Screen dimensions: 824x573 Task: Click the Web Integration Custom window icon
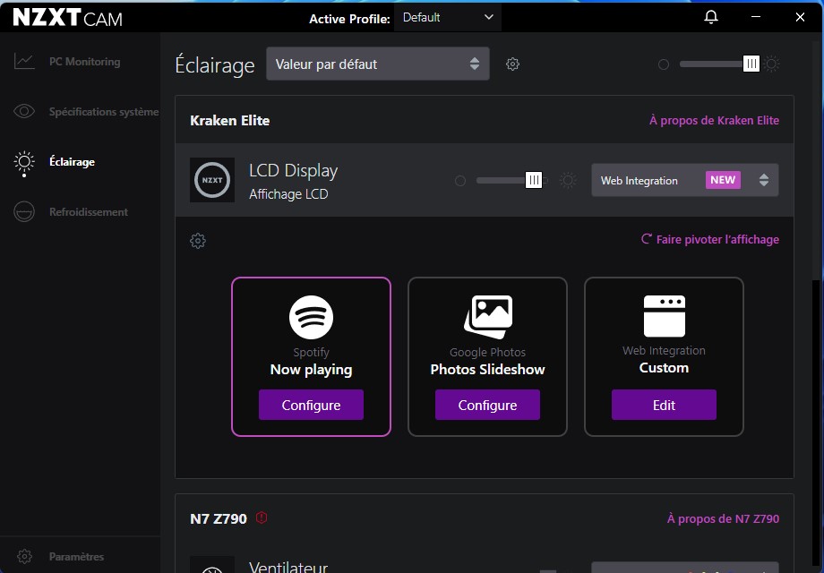pyautogui.click(x=664, y=316)
